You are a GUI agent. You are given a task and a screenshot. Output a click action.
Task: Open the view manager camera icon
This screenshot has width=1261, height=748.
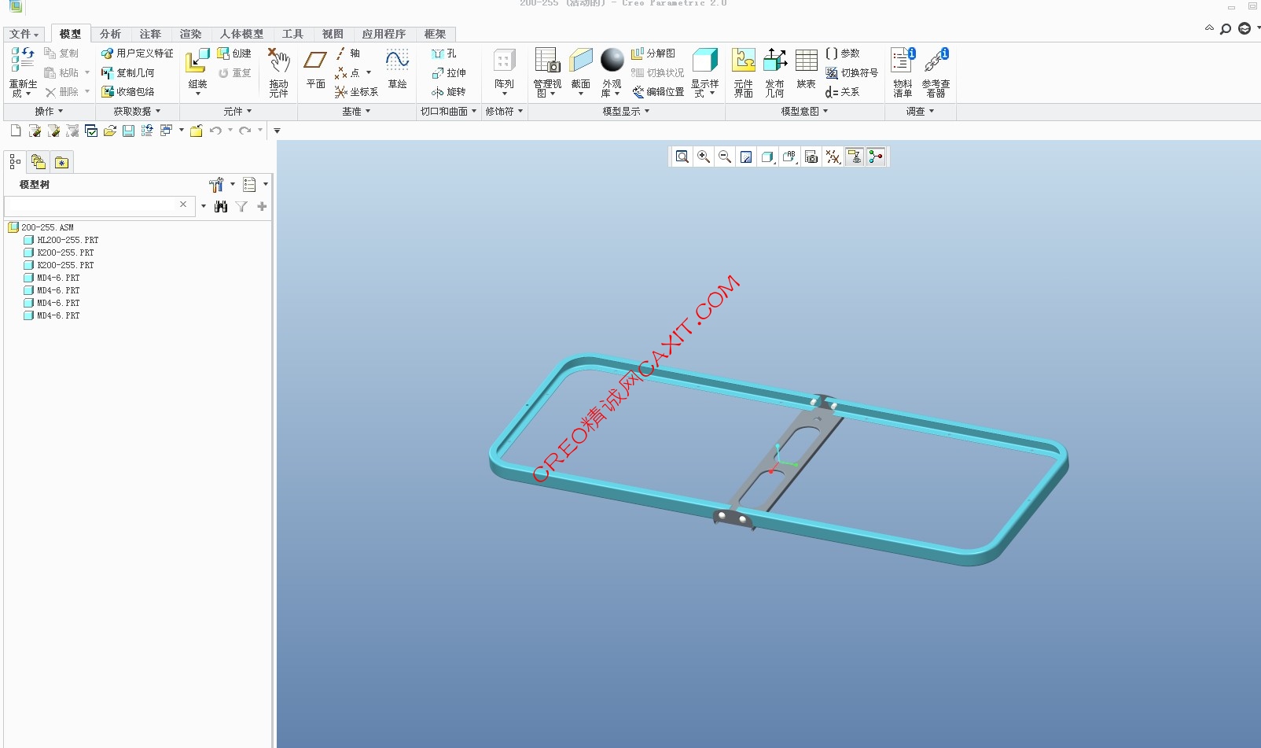(x=811, y=157)
